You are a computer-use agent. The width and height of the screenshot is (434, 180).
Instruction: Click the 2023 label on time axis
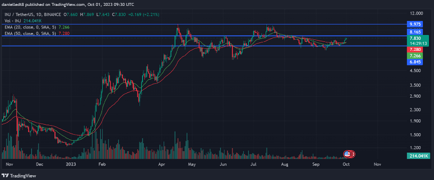(x=71, y=164)
